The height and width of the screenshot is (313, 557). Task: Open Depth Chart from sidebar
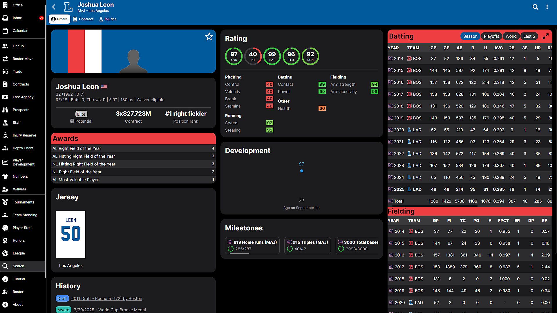[23, 148]
